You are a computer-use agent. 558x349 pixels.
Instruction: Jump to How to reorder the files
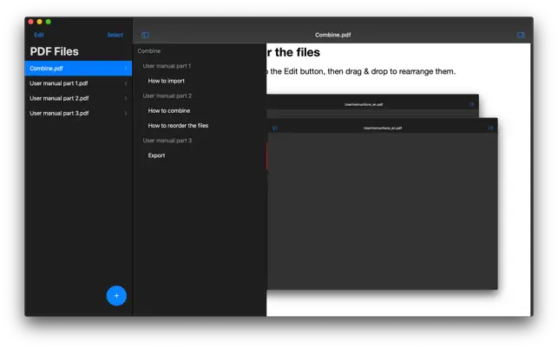[178, 126]
